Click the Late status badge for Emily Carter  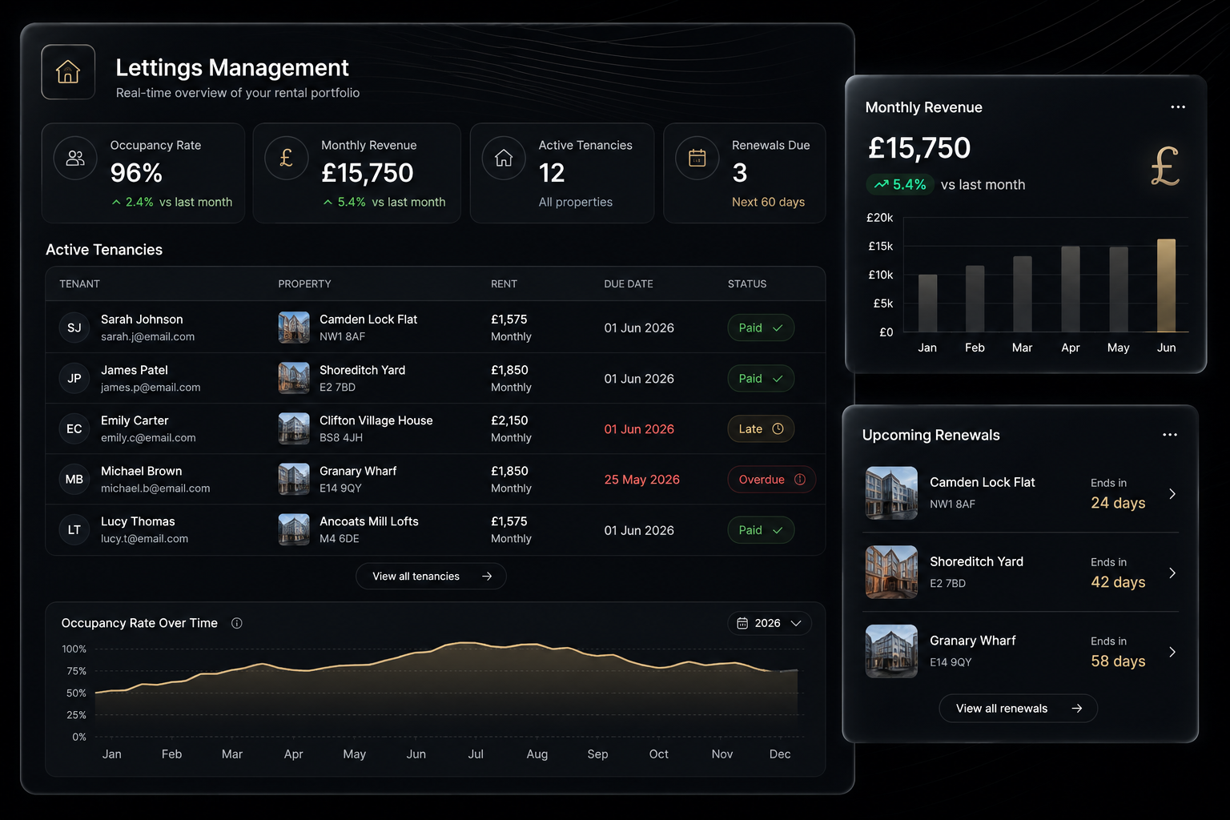point(761,429)
